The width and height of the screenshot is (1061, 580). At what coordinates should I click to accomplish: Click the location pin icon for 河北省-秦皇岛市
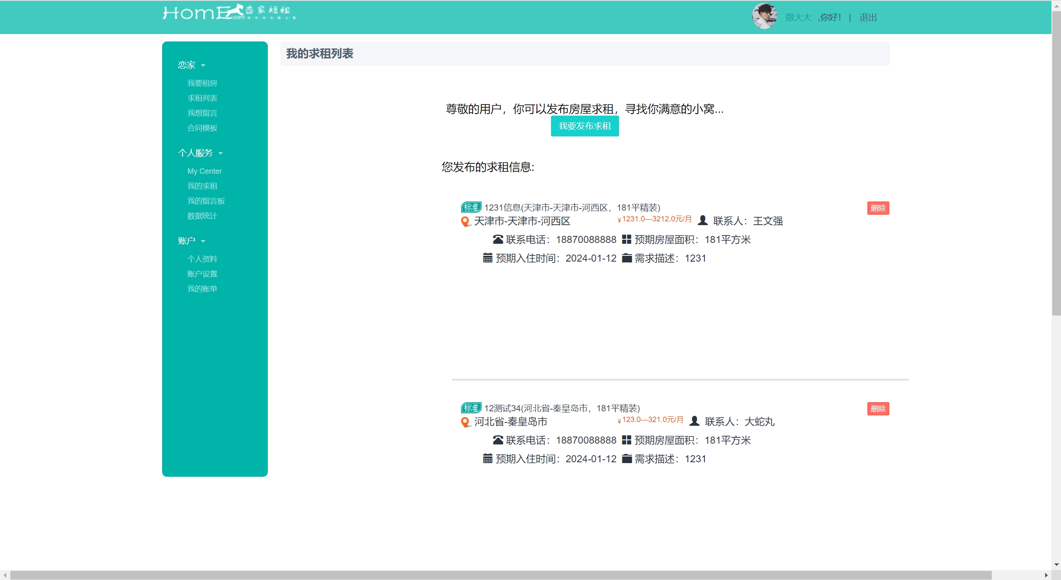pyautogui.click(x=465, y=422)
